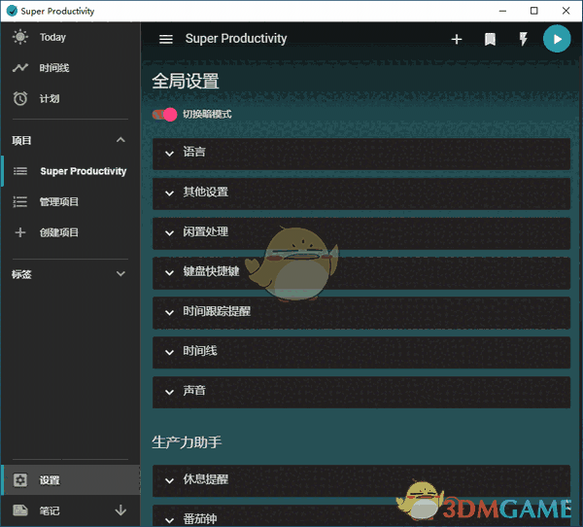The image size is (583, 527).
Task: Click the 标签 section label
Action: (21, 274)
